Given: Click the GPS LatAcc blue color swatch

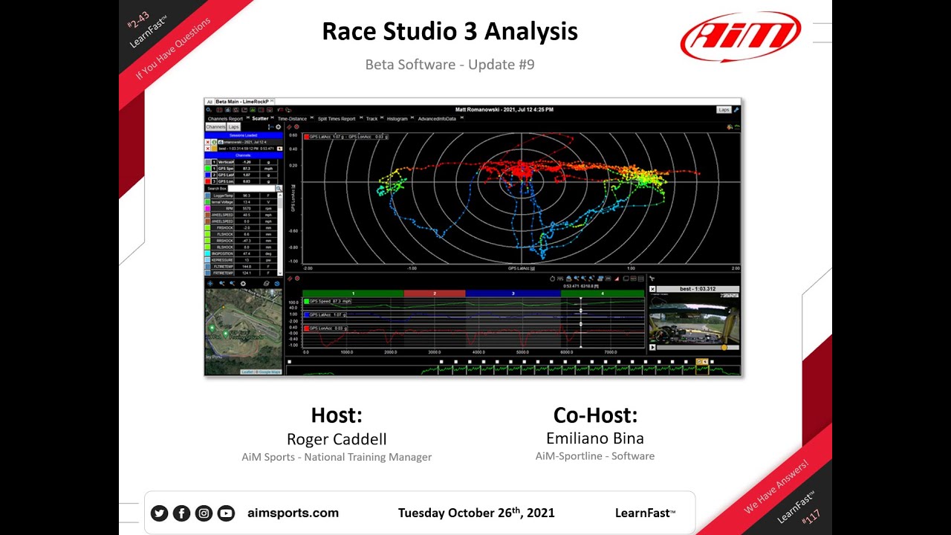Looking at the screenshot, I should click(x=208, y=175).
